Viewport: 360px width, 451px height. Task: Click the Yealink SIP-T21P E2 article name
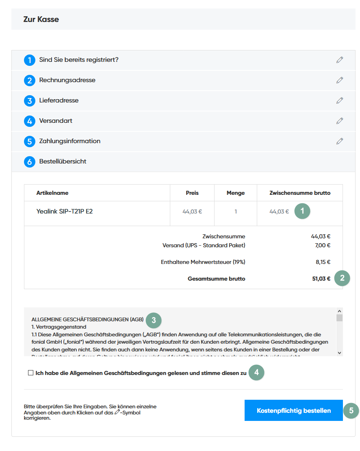(x=65, y=211)
